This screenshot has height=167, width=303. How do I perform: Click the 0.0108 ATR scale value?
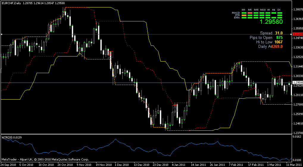[x=297, y=160]
